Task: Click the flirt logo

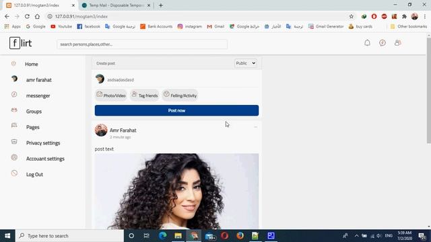Action: coord(21,43)
